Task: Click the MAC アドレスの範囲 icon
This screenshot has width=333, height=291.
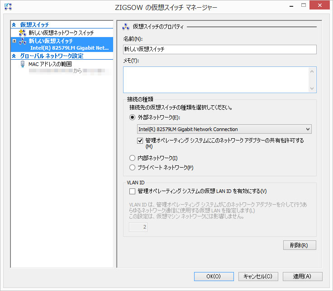Action: pyautogui.click(x=23, y=64)
